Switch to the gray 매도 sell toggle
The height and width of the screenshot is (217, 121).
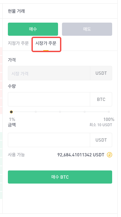tap(87, 29)
